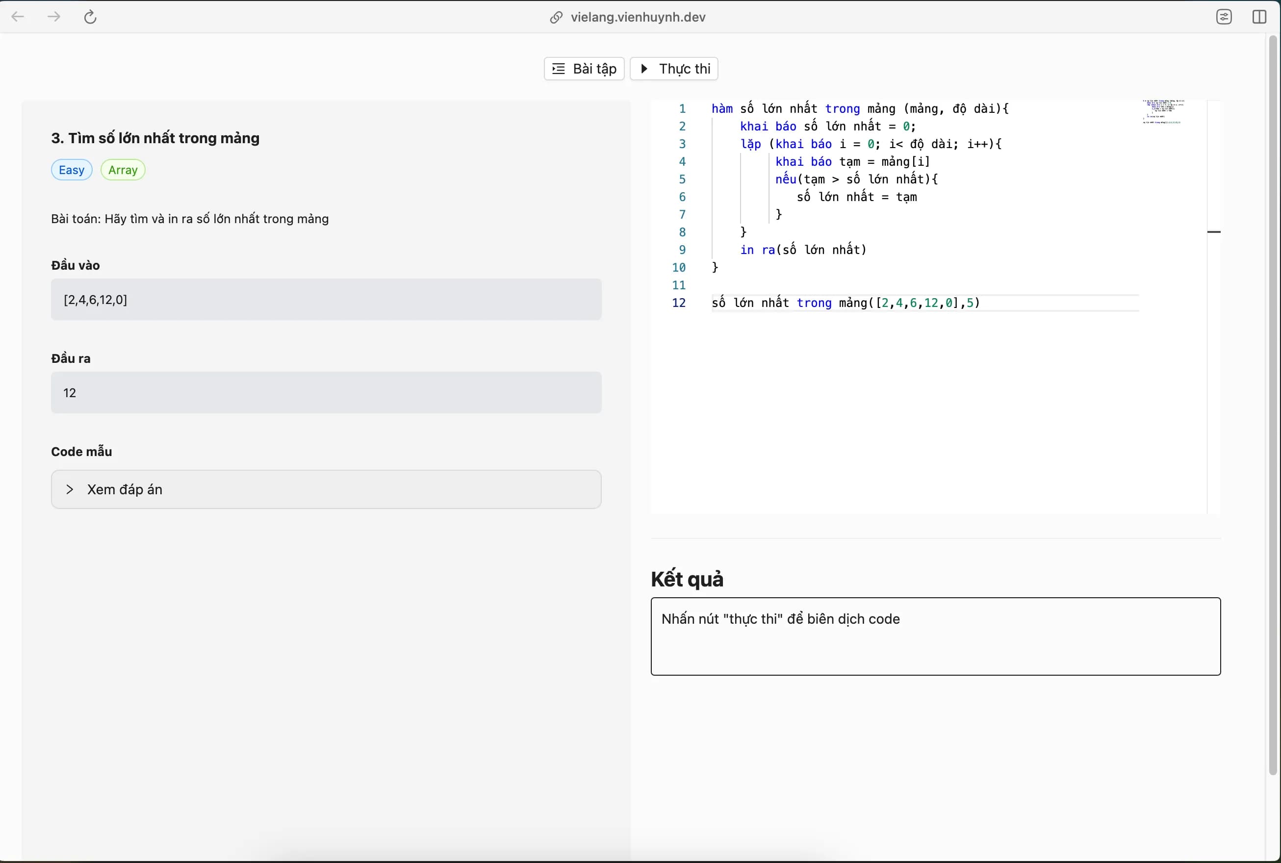
Task: Toggle the browser sidebar panel icon
Action: [1259, 17]
